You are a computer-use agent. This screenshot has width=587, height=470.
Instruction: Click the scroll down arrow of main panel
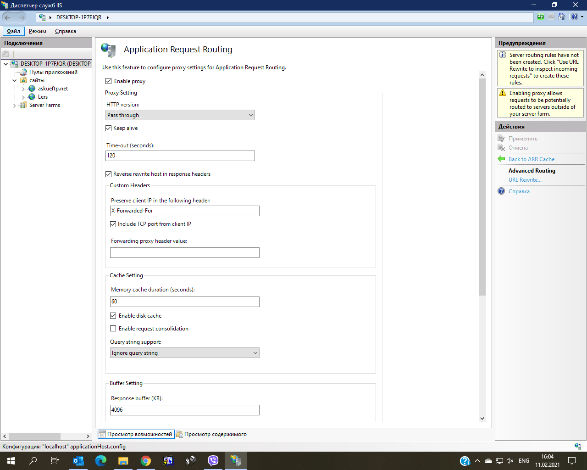pyautogui.click(x=482, y=418)
